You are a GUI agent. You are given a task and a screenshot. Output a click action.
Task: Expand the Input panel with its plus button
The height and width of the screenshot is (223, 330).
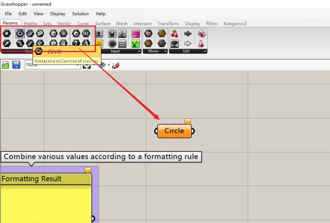coord(139,51)
